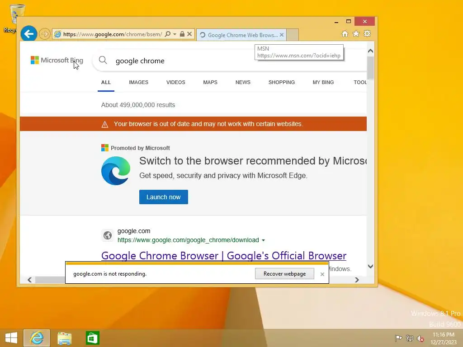463x347 pixels.
Task: Click the horizontal scrollbar right arrow
Action: (x=357, y=280)
